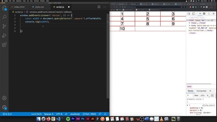Select the closing </html> tag
This screenshot has height=122, width=217.
[192, 33]
